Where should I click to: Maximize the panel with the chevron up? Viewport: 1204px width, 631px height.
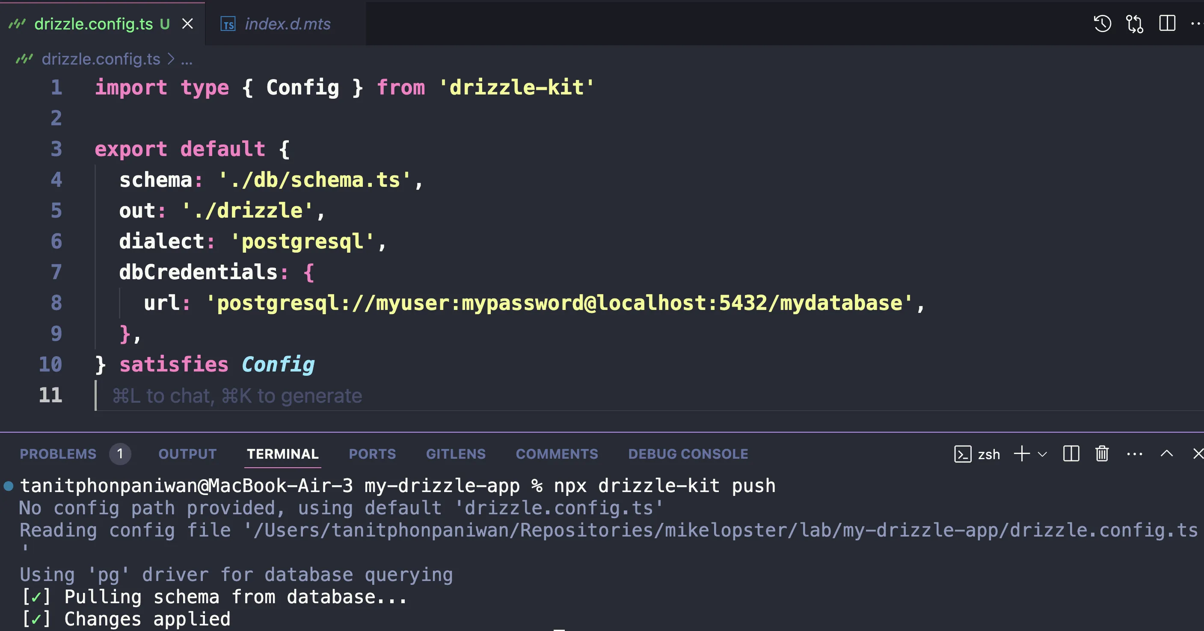pyautogui.click(x=1167, y=454)
